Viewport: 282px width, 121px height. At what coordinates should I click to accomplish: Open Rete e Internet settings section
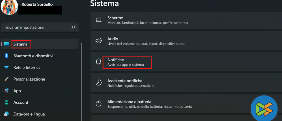pos(26,67)
